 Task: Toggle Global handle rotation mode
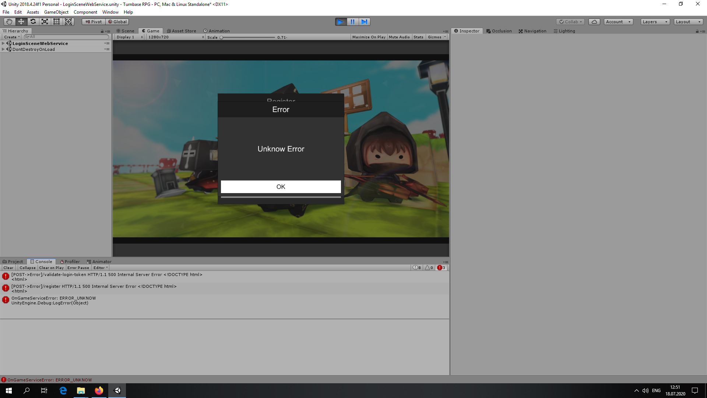pyautogui.click(x=117, y=21)
